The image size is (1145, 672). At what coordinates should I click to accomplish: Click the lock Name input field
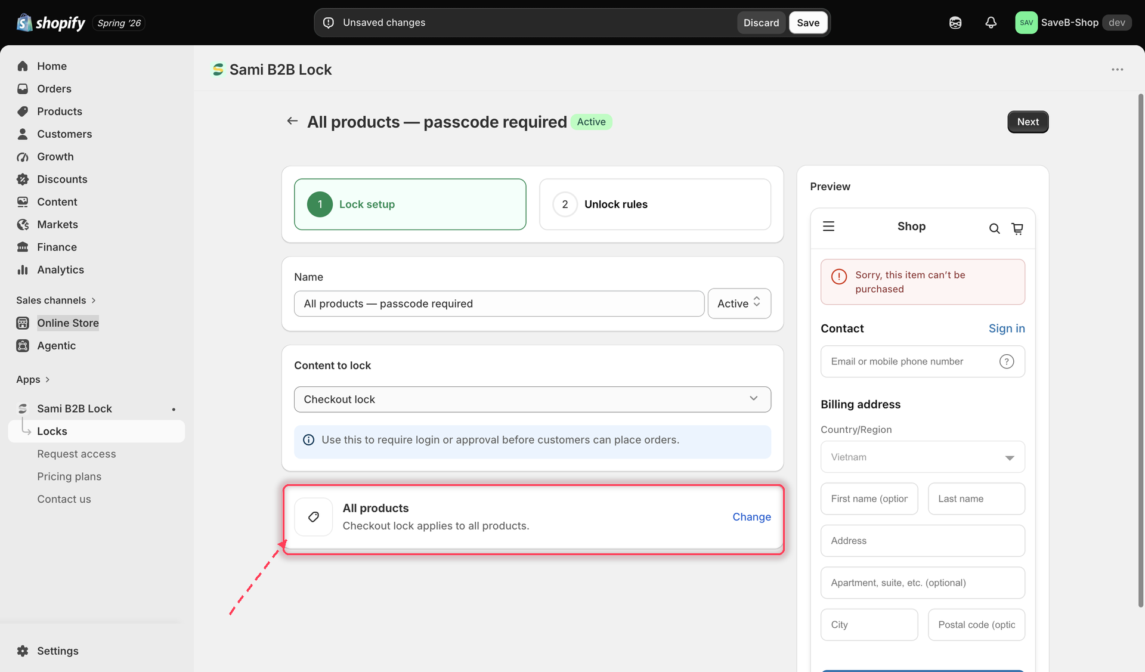click(x=499, y=304)
